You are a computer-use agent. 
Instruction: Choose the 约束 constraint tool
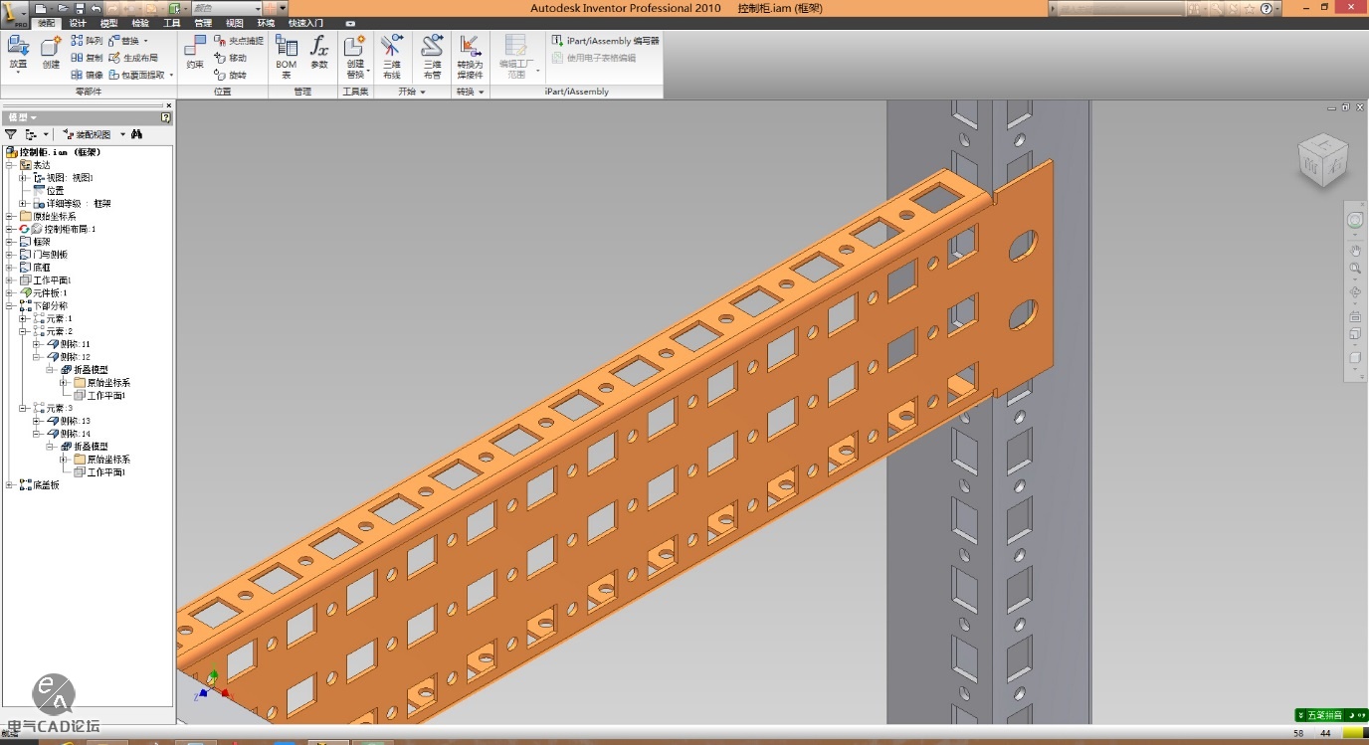click(x=195, y=53)
